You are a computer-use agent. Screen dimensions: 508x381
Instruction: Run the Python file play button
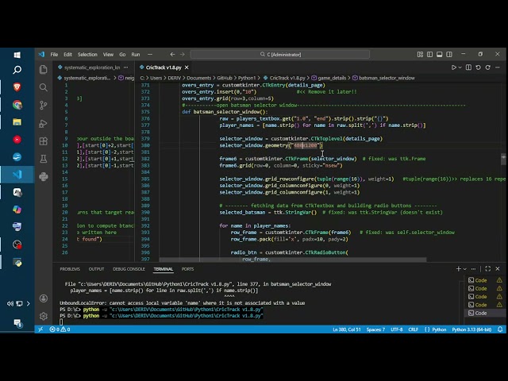pos(454,67)
